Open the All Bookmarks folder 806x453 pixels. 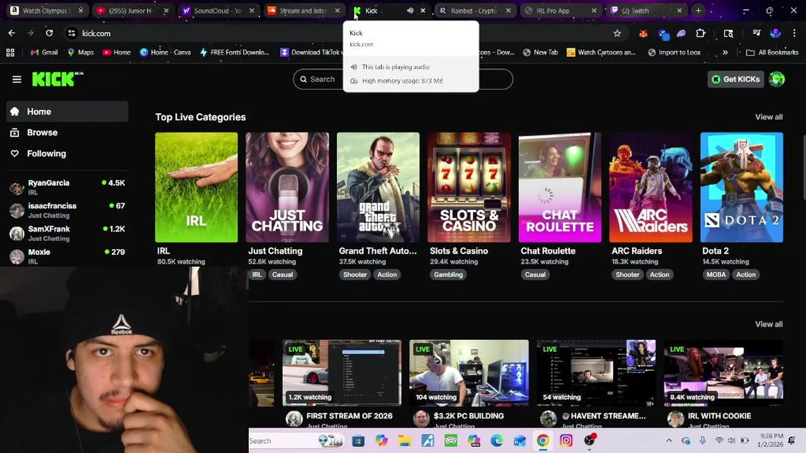pos(772,52)
